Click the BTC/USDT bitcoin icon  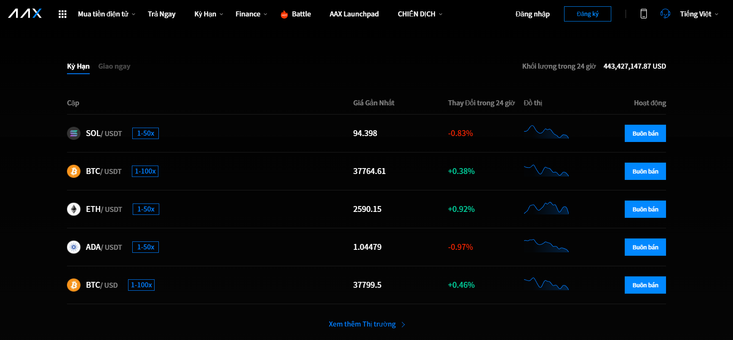click(x=74, y=171)
